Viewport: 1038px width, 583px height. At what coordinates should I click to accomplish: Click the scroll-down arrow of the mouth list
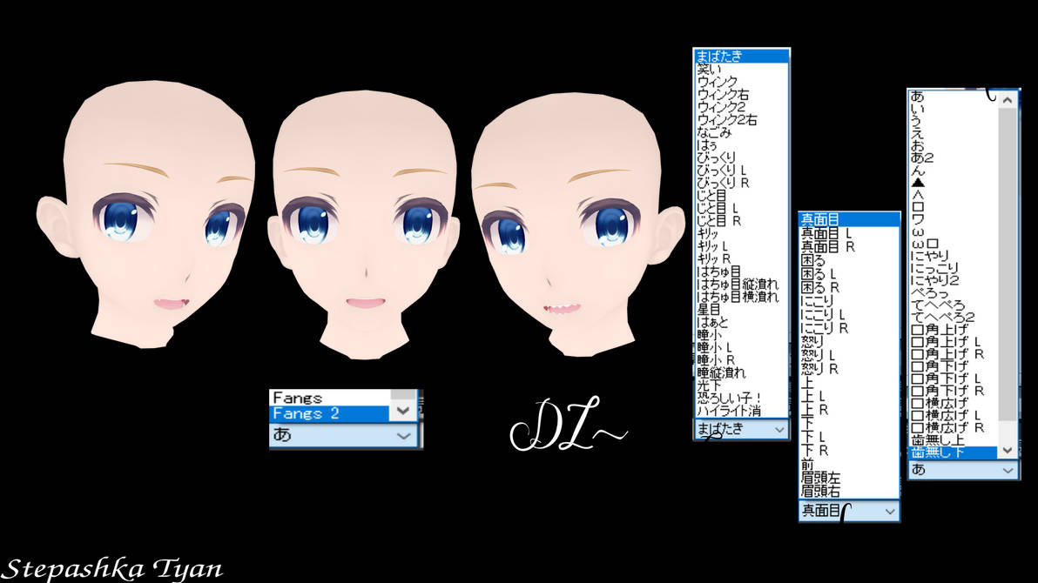pos(1007,450)
